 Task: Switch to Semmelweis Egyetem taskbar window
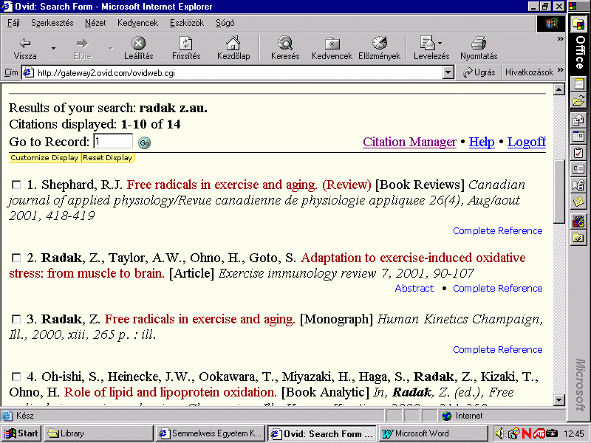[211, 433]
